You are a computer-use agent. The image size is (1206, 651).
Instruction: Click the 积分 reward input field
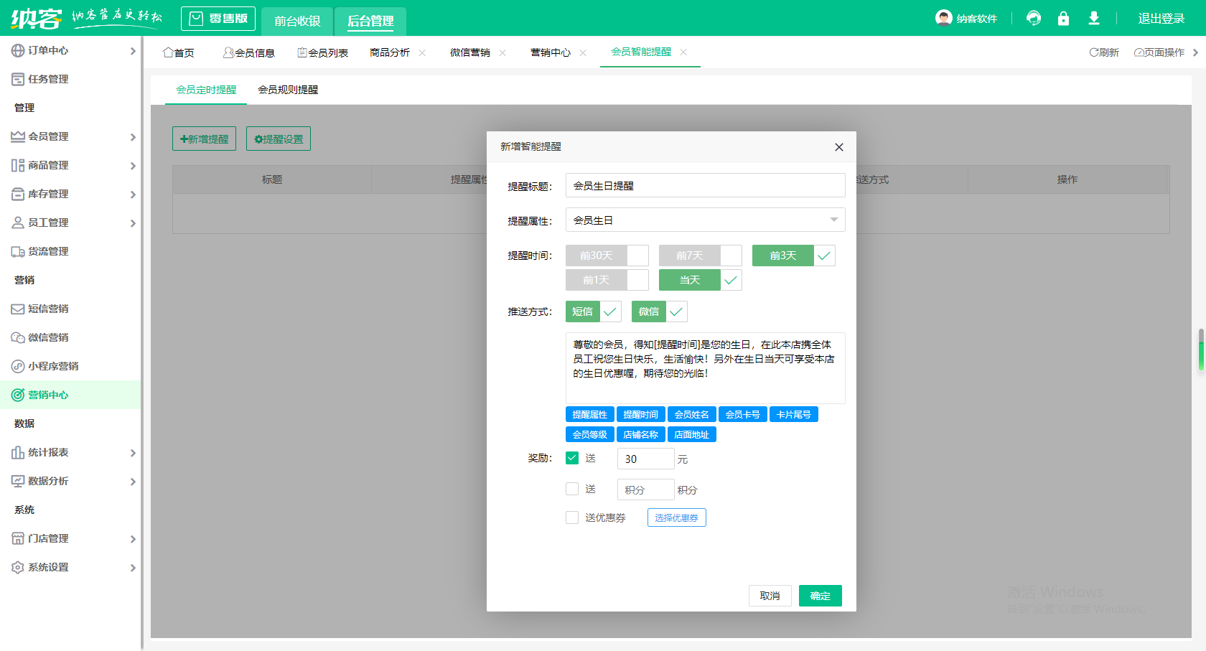pyautogui.click(x=646, y=490)
